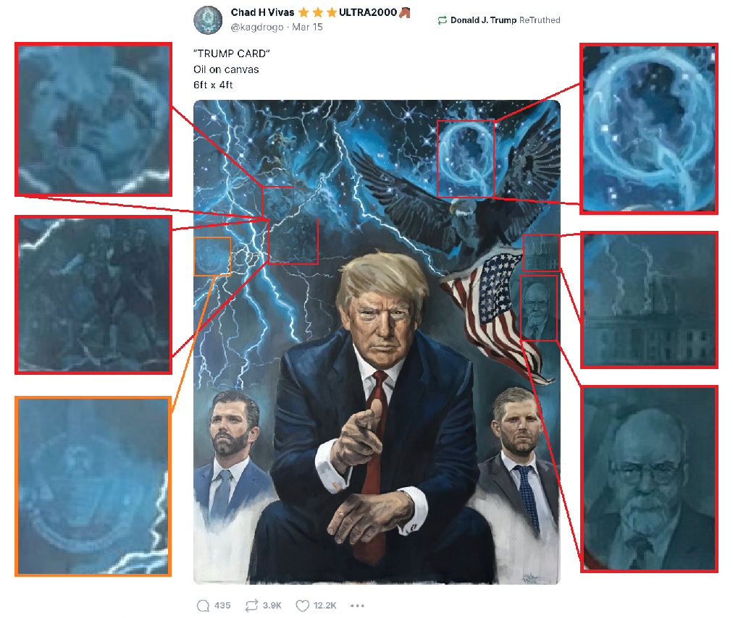This screenshot has height=618, width=733.
Task: Click the reply speech bubble icon
Action: pyautogui.click(x=203, y=606)
